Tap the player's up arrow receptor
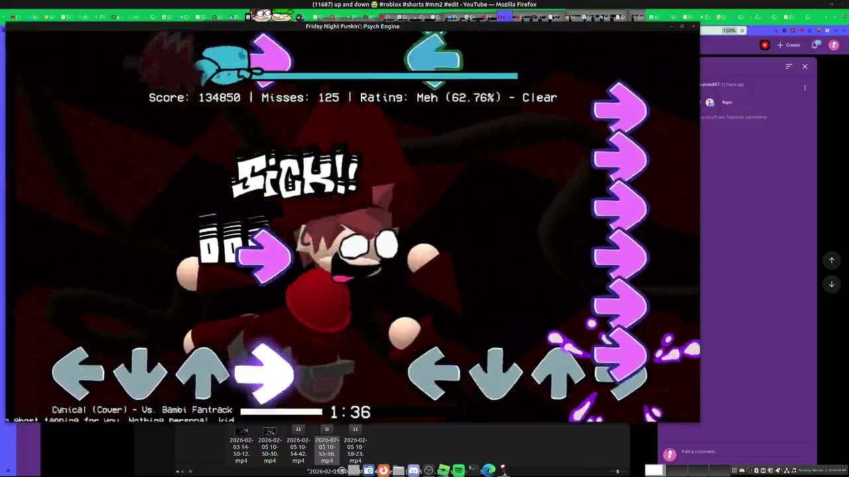Viewport: 849px width, 477px height. (x=558, y=375)
